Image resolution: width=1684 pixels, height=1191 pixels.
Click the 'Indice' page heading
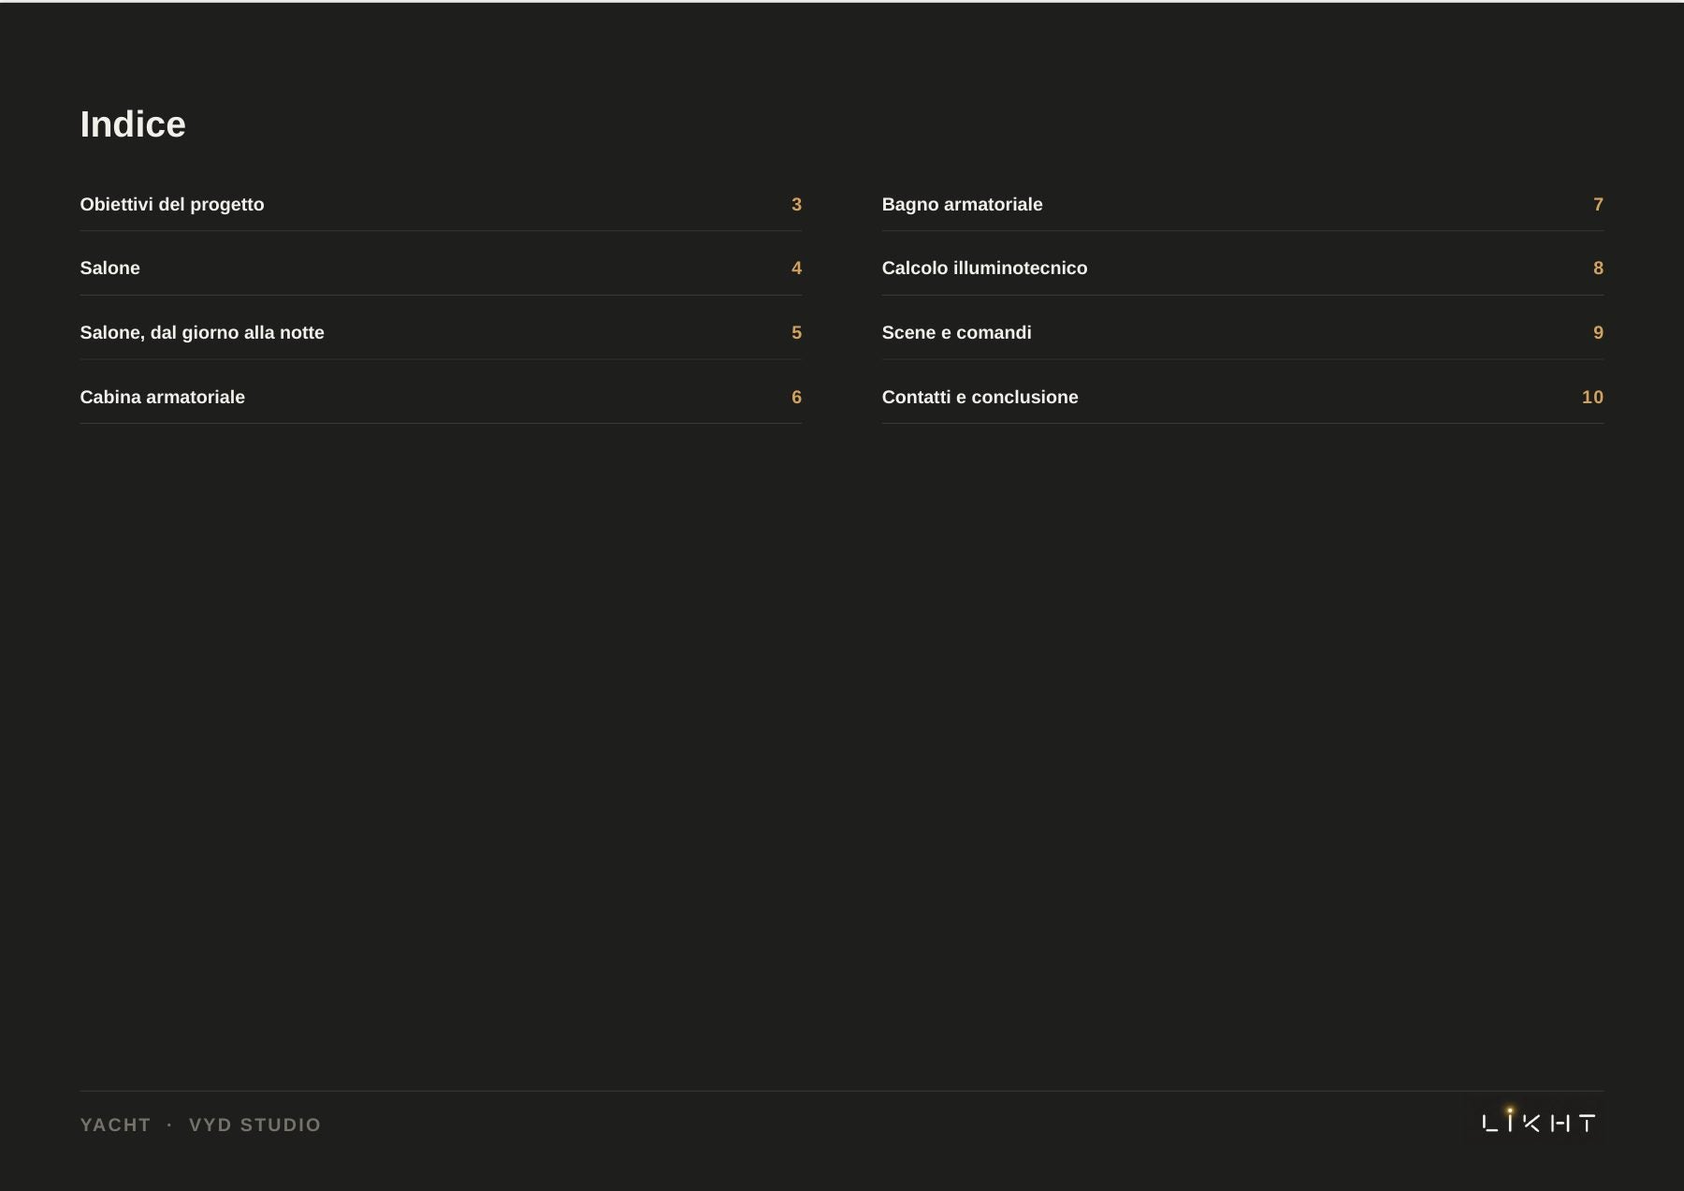point(133,124)
